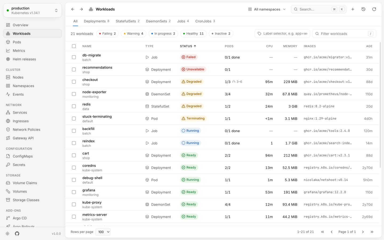Open the node-exporter workload name

94,92
